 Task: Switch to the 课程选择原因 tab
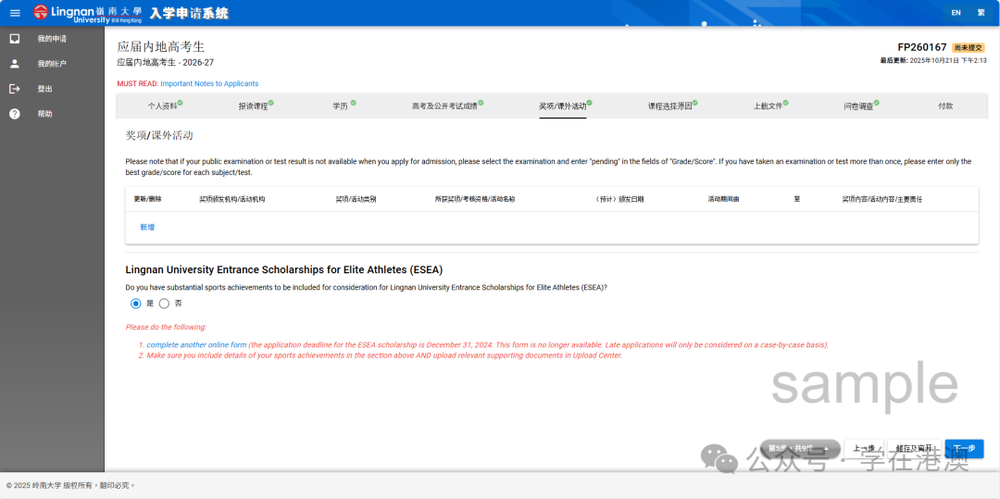click(x=672, y=106)
